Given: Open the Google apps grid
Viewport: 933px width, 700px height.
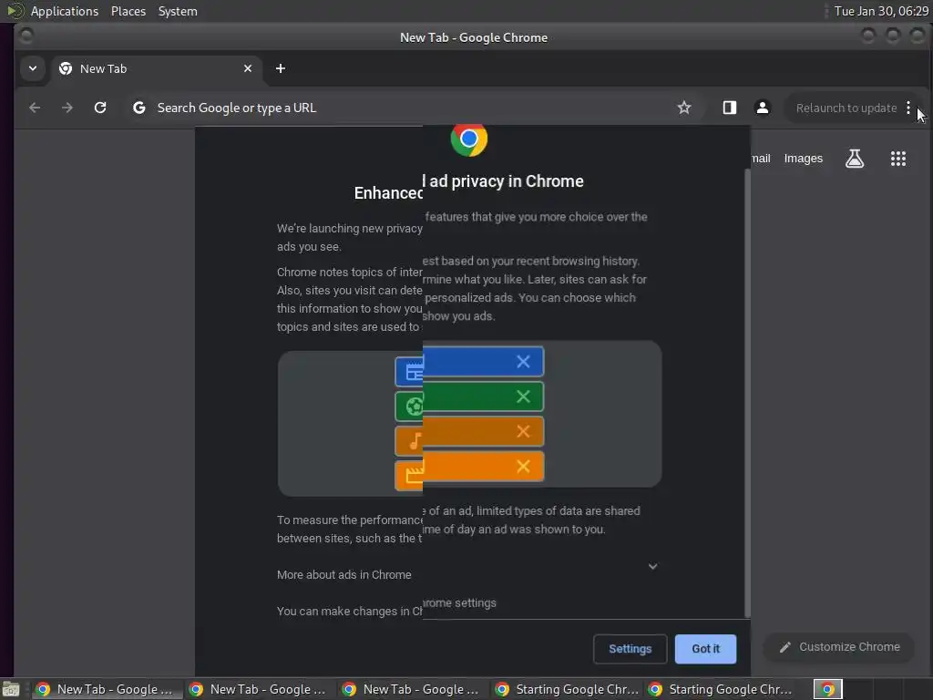Looking at the screenshot, I should [x=897, y=159].
